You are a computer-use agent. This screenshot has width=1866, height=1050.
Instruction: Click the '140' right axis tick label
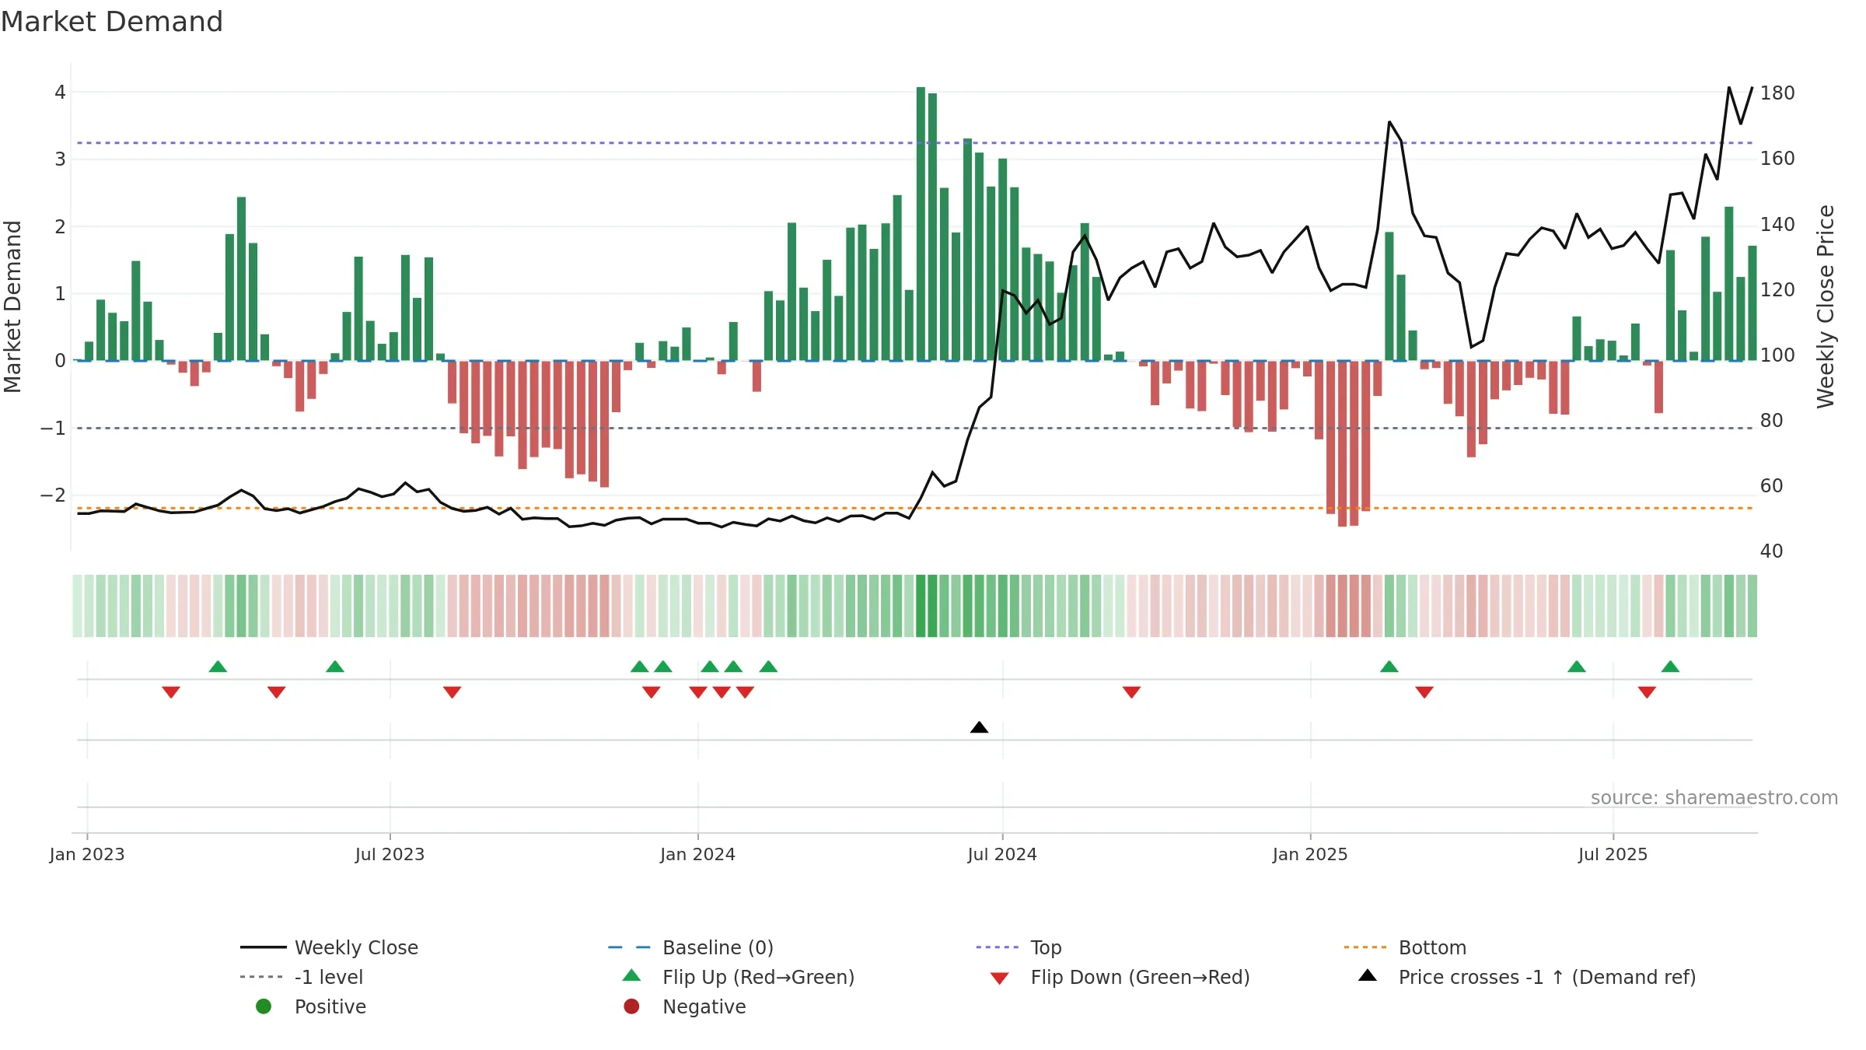pos(1777,224)
